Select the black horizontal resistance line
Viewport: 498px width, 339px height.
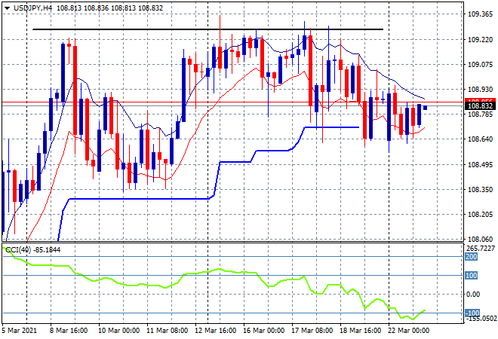click(x=208, y=29)
